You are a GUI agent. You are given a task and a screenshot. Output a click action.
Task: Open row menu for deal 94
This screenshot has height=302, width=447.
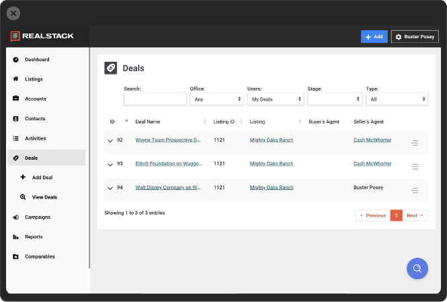[x=414, y=191]
